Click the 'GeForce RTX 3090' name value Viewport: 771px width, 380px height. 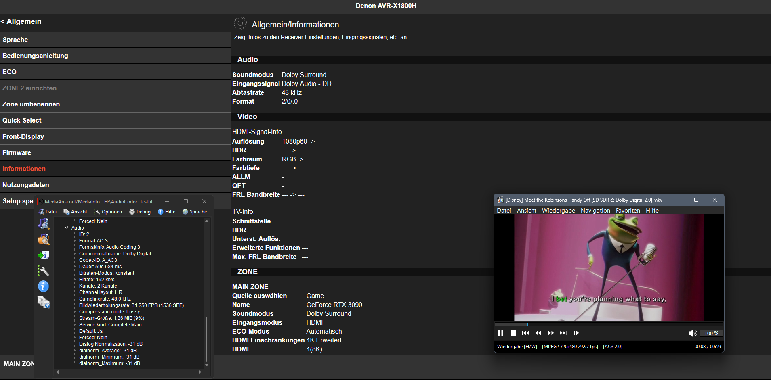tap(334, 305)
